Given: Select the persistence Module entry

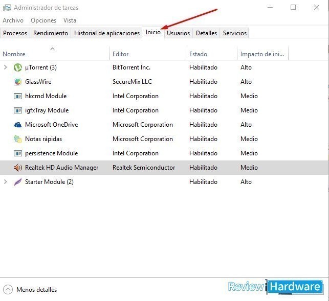Looking at the screenshot, I should [x=51, y=153].
